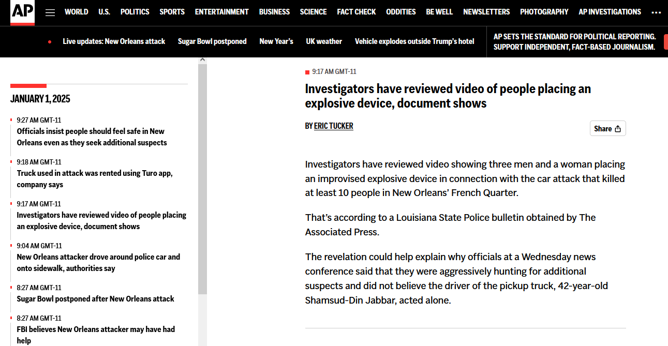Open the Oddities section

[401, 12]
